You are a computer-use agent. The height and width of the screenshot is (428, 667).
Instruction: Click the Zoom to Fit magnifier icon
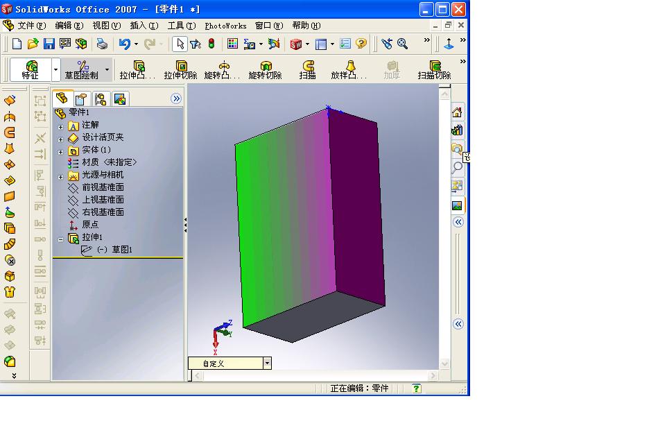tap(402, 44)
